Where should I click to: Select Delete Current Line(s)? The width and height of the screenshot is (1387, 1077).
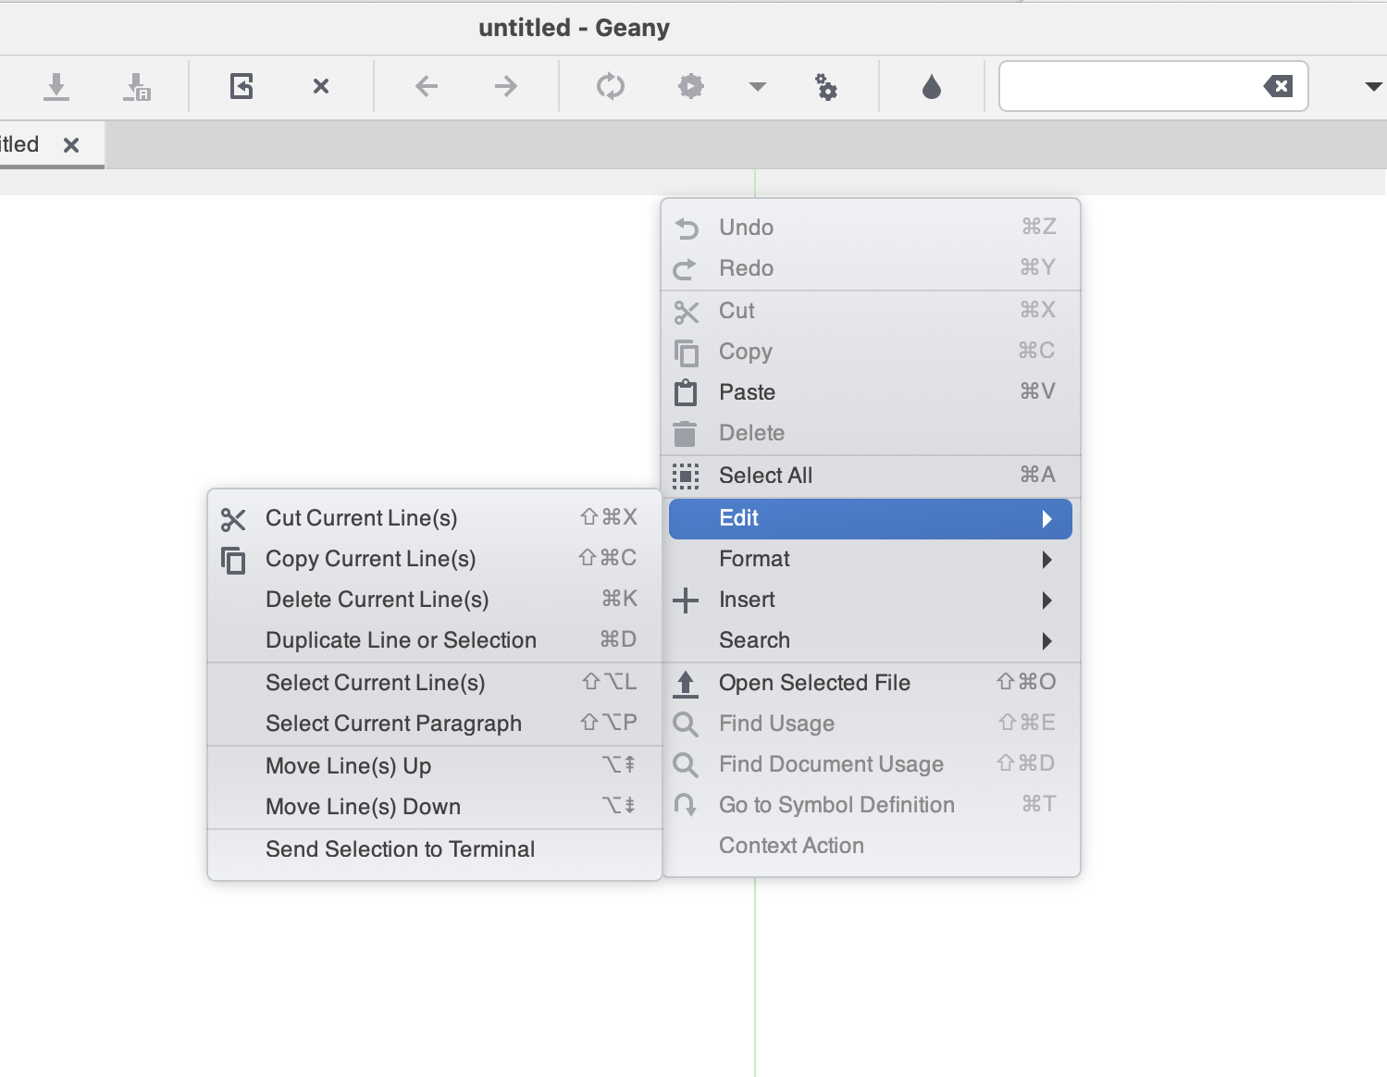coord(434,600)
